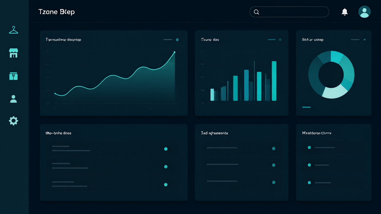Focus the search input field
The image size is (381, 214).
click(x=289, y=12)
